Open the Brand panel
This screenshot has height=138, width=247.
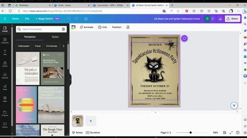(5, 64)
